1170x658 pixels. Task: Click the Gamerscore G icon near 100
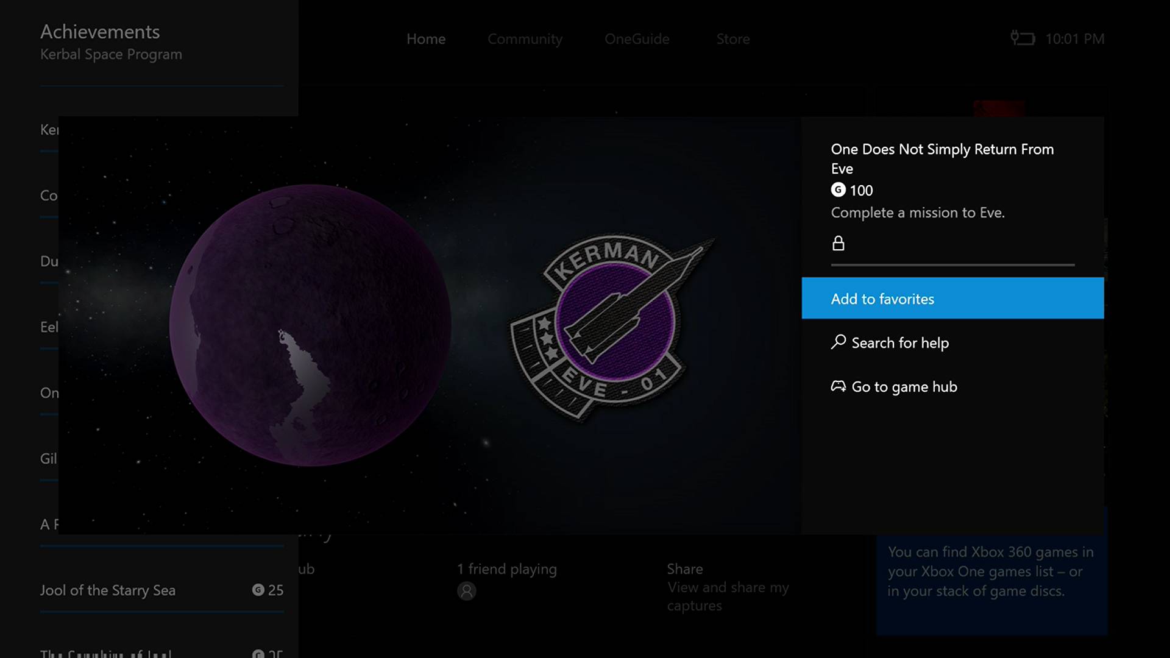pos(838,190)
